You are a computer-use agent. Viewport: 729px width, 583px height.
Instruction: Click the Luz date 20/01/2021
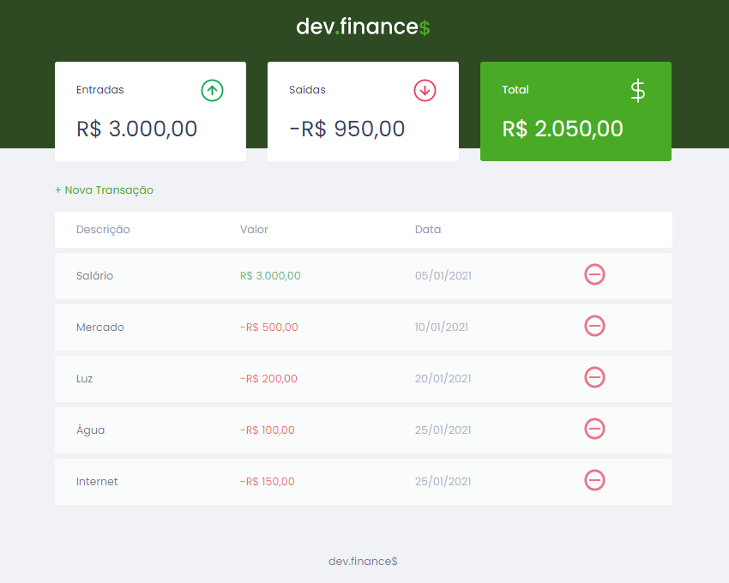point(443,379)
